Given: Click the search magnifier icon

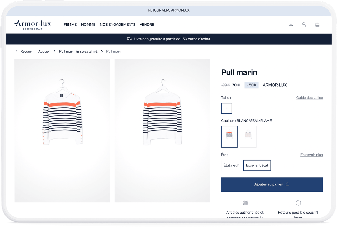Looking at the screenshot, I should click(x=304, y=25).
